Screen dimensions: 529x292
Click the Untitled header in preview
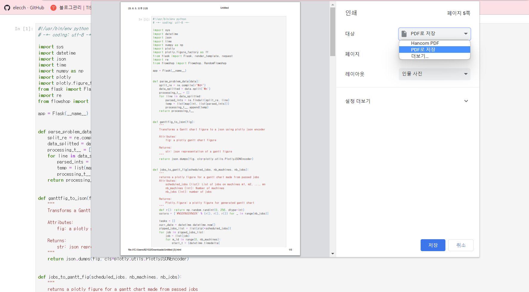224,8
